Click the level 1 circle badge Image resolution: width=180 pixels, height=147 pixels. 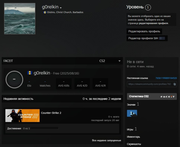pyautogui.click(x=148, y=7)
